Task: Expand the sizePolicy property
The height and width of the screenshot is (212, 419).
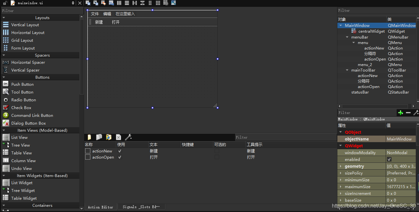Action: [341, 173]
